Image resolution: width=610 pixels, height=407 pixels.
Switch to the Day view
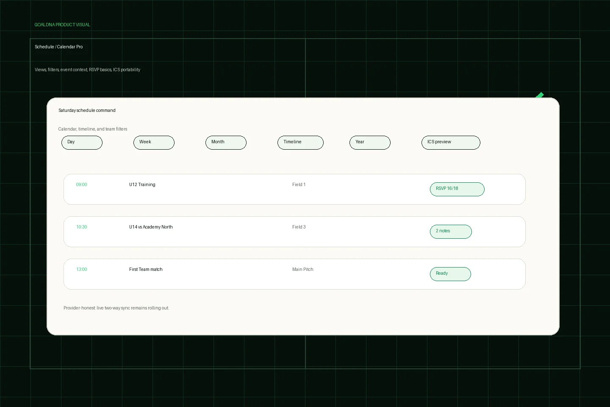click(82, 142)
